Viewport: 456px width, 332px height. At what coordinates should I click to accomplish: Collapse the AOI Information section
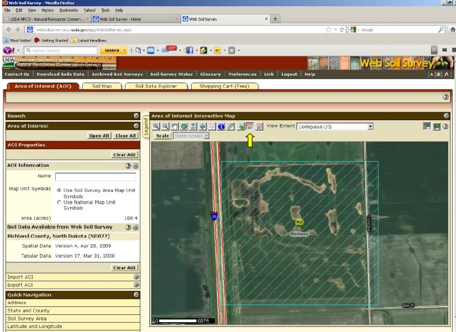pyautogui.click(x=136, y=166)
